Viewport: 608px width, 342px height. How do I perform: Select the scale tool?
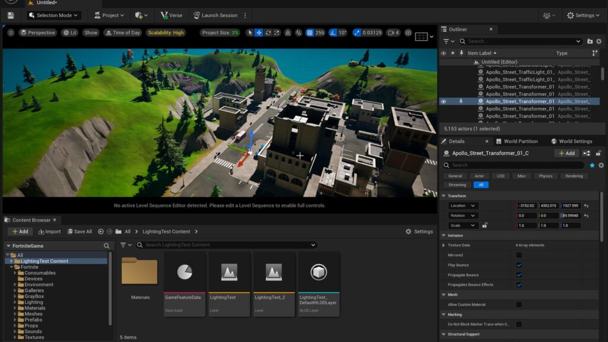pos(277,33)
